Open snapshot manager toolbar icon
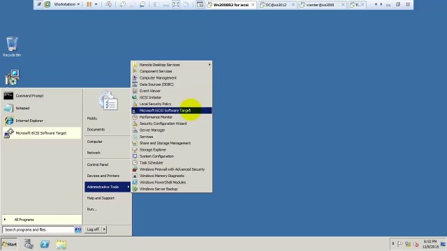 (x=142, y=4)
